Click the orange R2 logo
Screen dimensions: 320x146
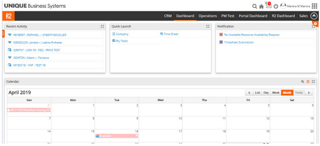pyautogui.click(x=8, y=16)
